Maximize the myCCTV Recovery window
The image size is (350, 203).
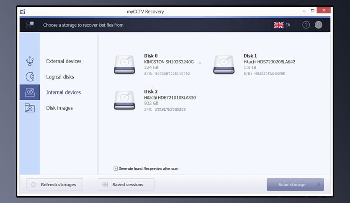coord(312,10)
